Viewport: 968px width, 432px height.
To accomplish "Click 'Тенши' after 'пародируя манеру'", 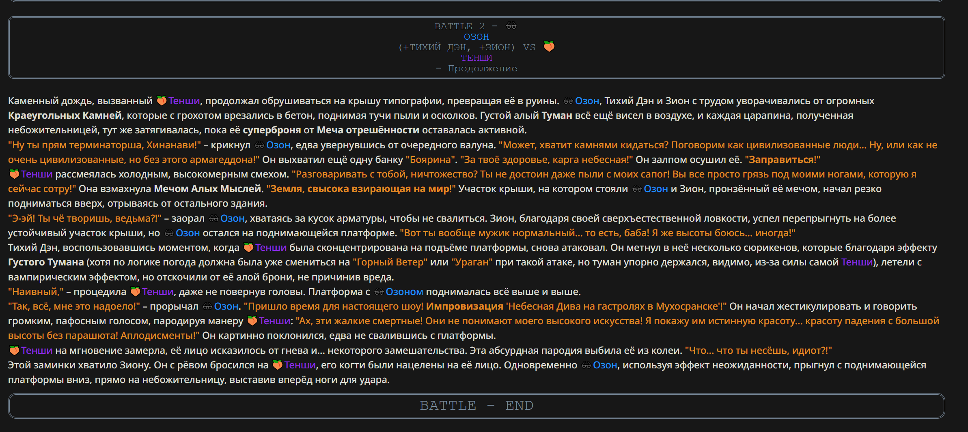I will tap(274, 321).
